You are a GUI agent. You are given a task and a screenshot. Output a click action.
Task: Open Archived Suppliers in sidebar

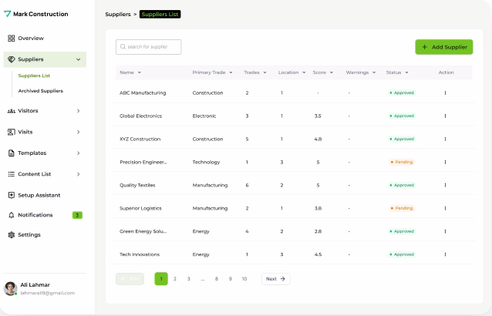pyautogui.click(x=41, y=91)
